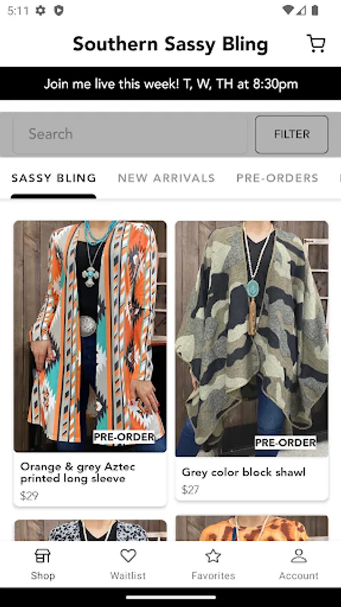Tap the shield icon in status bar
Screen dimensions: 341x607
tap(59, 10)
